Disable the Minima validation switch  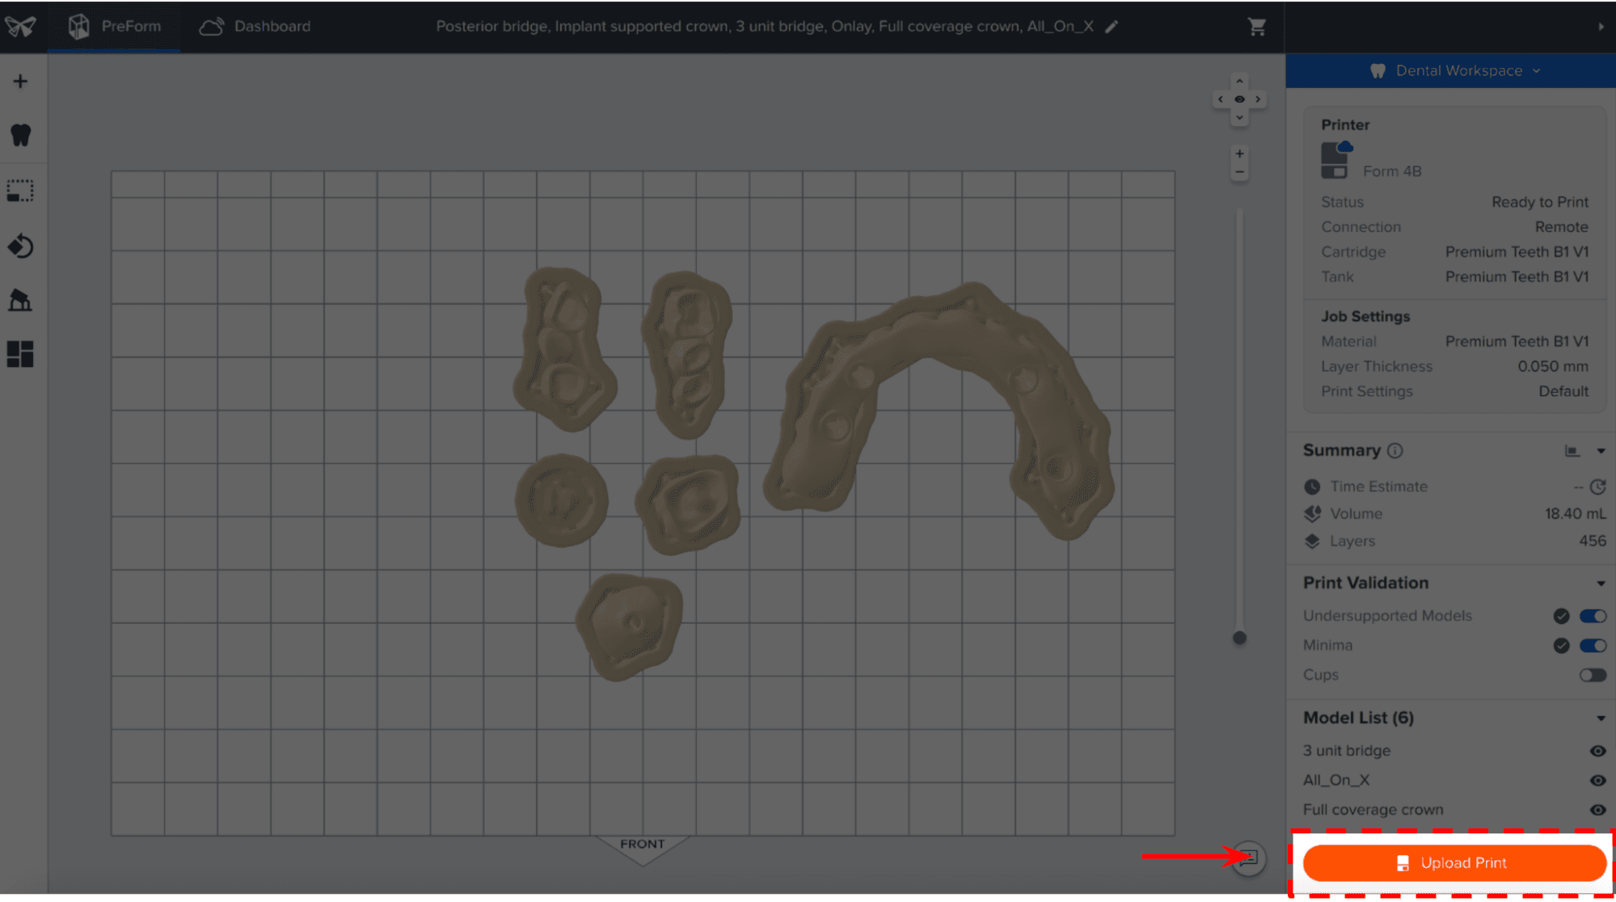point(1593,646)
